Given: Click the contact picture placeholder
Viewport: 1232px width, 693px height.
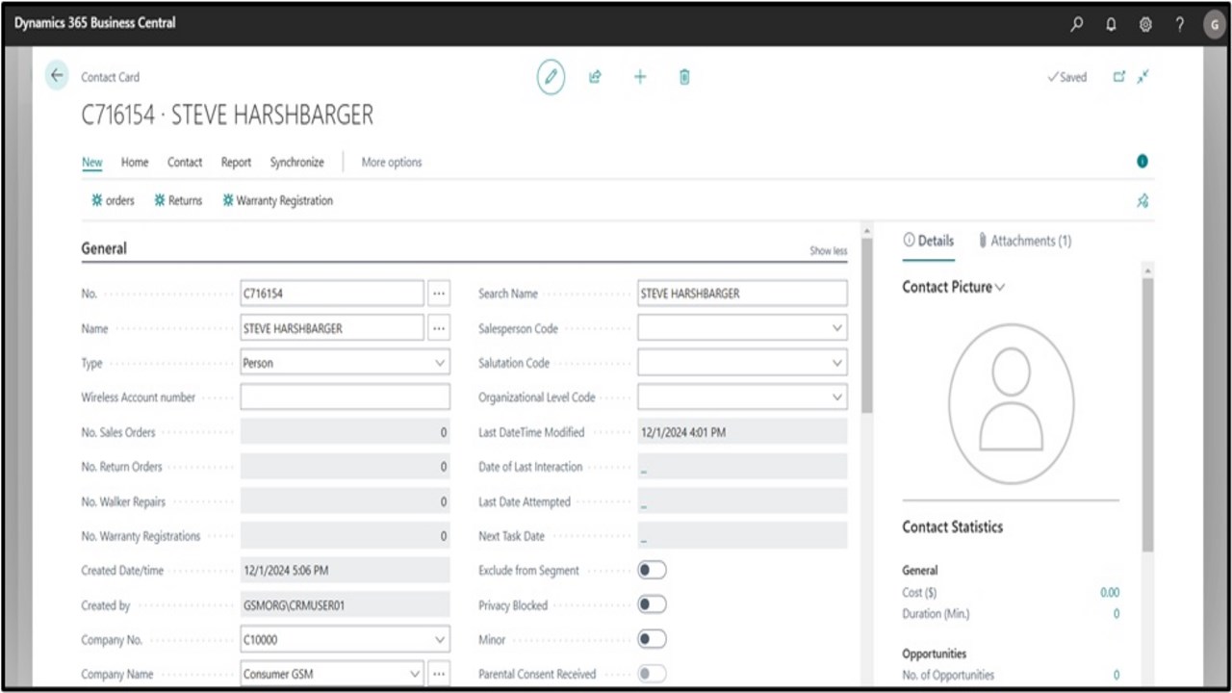Looking at the screenshot, I should point(1011,403).
